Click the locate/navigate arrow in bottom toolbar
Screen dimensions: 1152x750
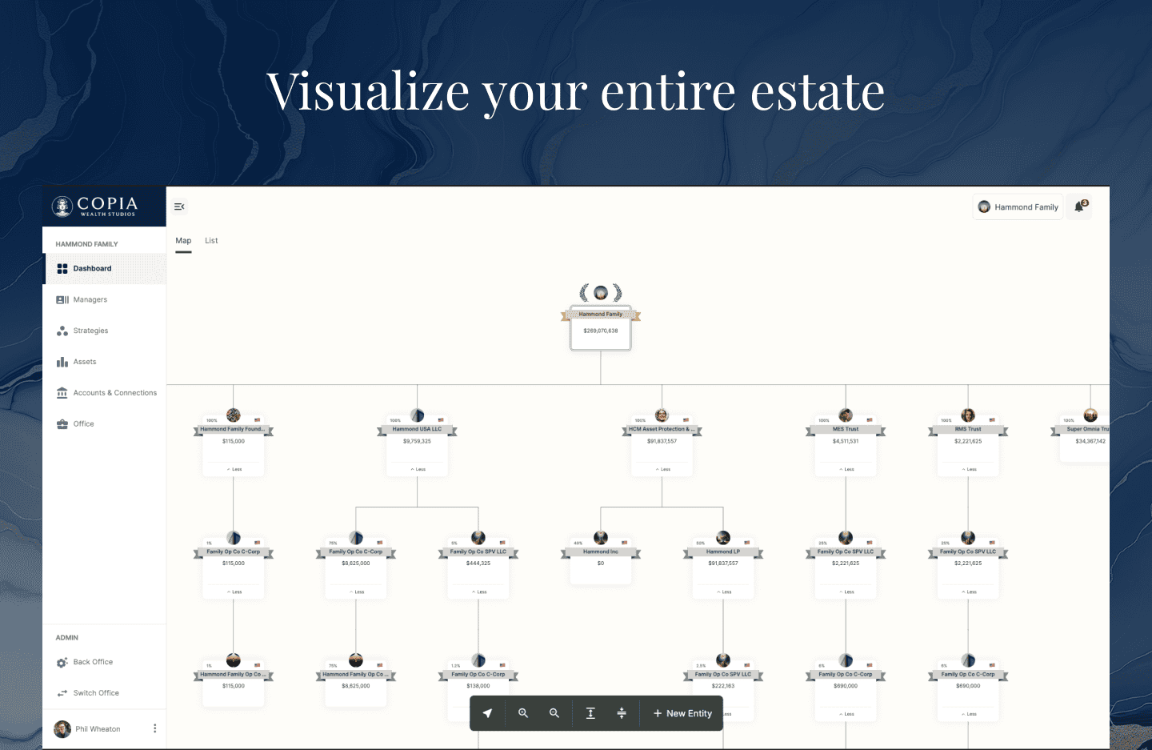tap(487, 713)
